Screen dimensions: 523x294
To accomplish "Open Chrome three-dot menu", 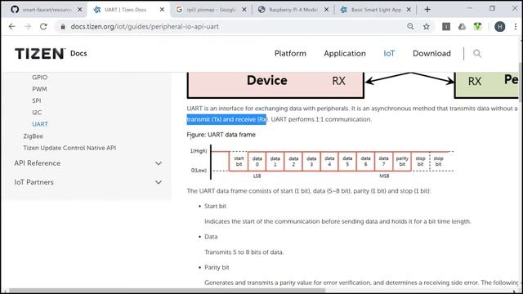I will (x=516, y=27).
